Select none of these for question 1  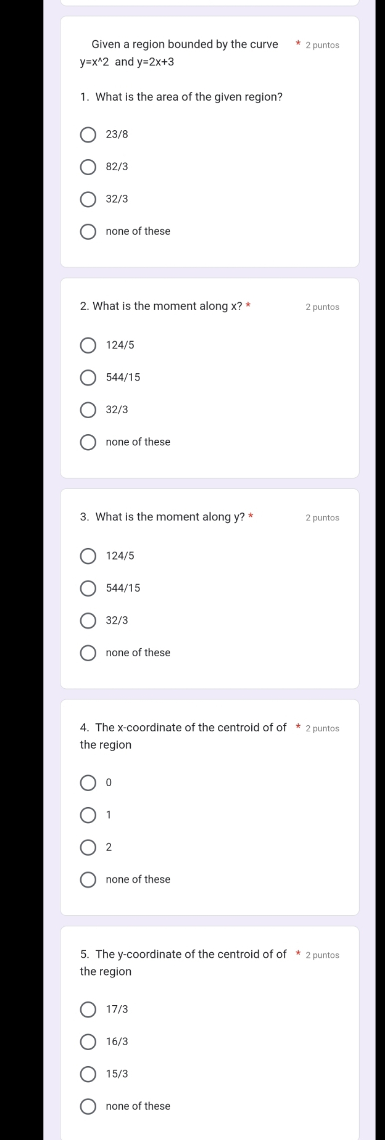coord(88,232)
